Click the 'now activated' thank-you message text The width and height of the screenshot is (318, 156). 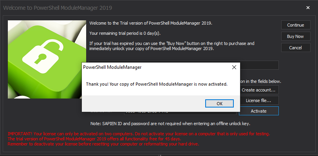point(157,84)
